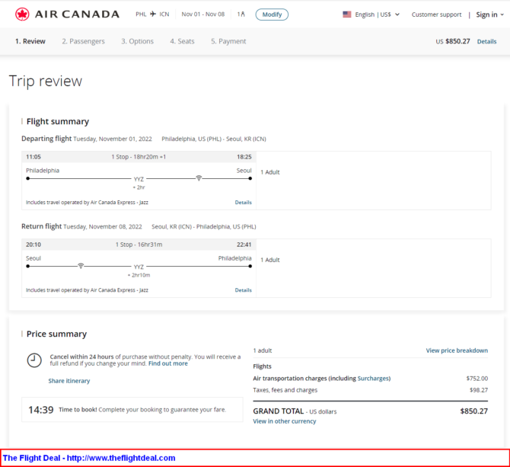Expand the Sign in dropdown
The image size is (510, 467).
(x=489, y=14)
